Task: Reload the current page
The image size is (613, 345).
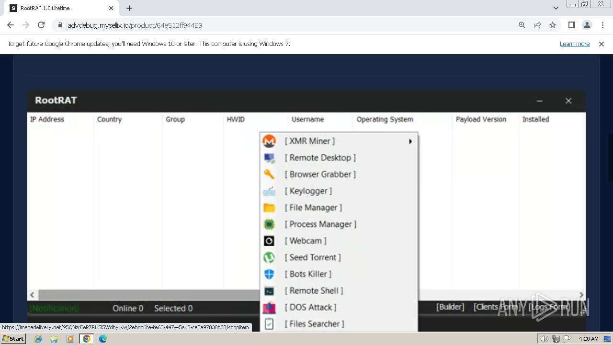Action: coord(41,25)
